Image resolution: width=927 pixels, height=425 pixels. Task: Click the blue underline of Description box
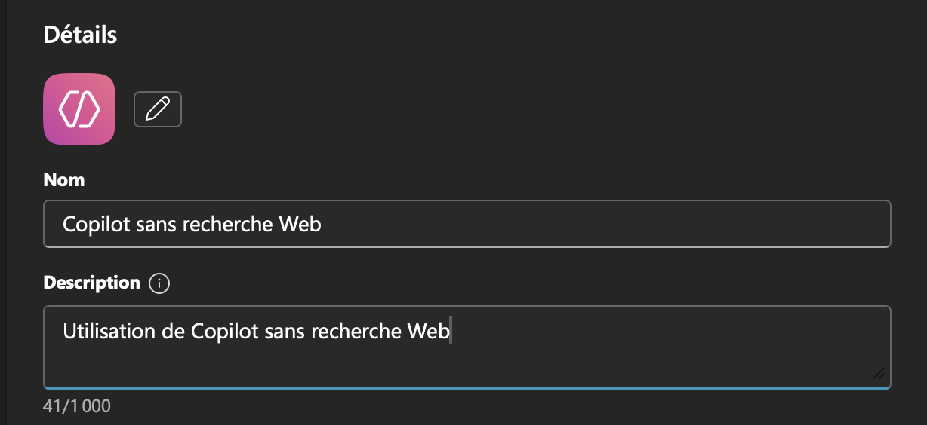click(467, 387)
